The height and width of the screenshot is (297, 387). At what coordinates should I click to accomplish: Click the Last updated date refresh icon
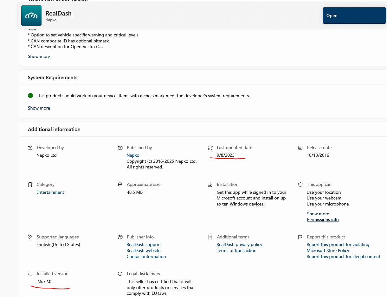click(x=210, y=148)
